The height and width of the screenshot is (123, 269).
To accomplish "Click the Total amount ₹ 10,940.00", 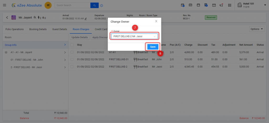I will click(x=61, y=113).
